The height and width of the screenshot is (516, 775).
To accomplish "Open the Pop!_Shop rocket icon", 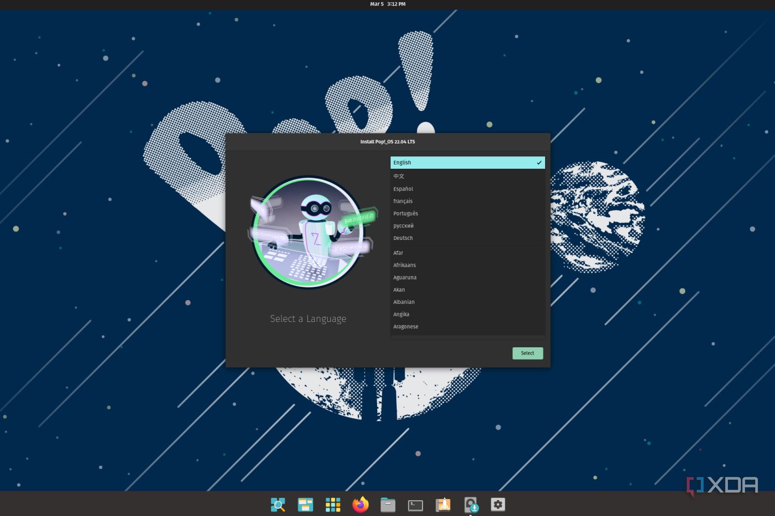I will click(443, 505).
